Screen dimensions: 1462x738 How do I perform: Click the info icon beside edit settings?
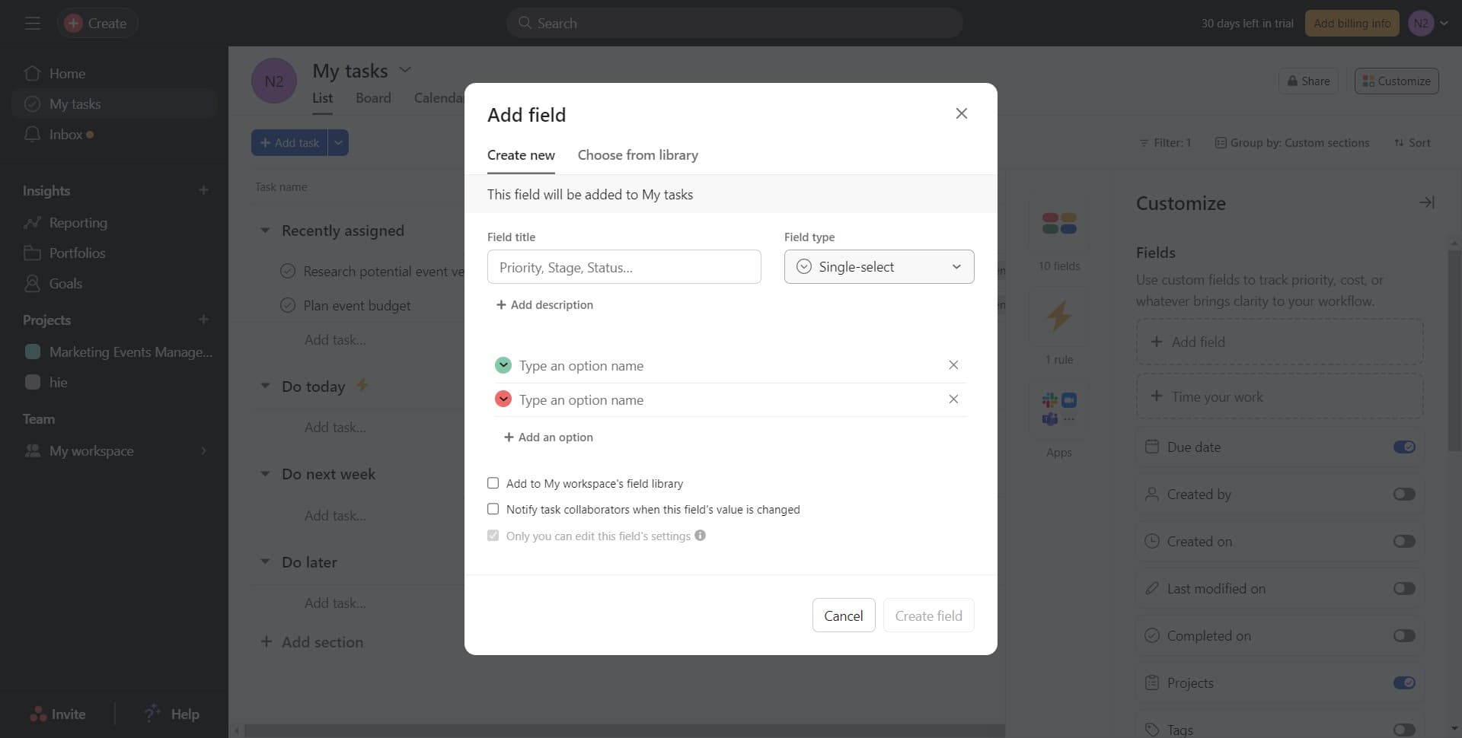tap(700, 536)
